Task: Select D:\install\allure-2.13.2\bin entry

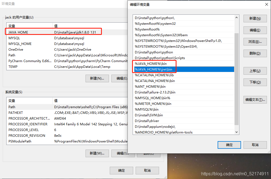Action: click(x=184, y=92)
